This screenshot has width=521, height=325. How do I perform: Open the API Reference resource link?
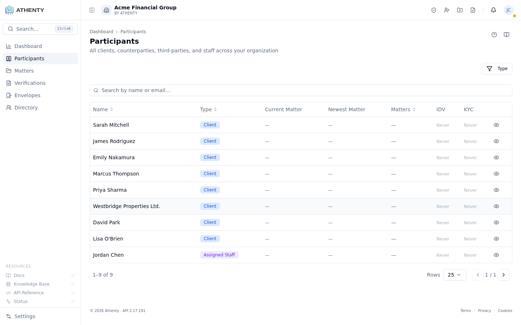point(40,293)
